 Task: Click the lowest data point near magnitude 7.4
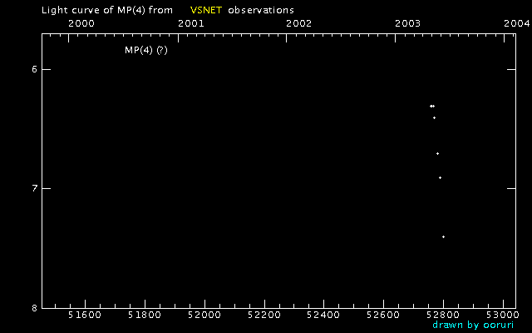click(x=443, y=236)
